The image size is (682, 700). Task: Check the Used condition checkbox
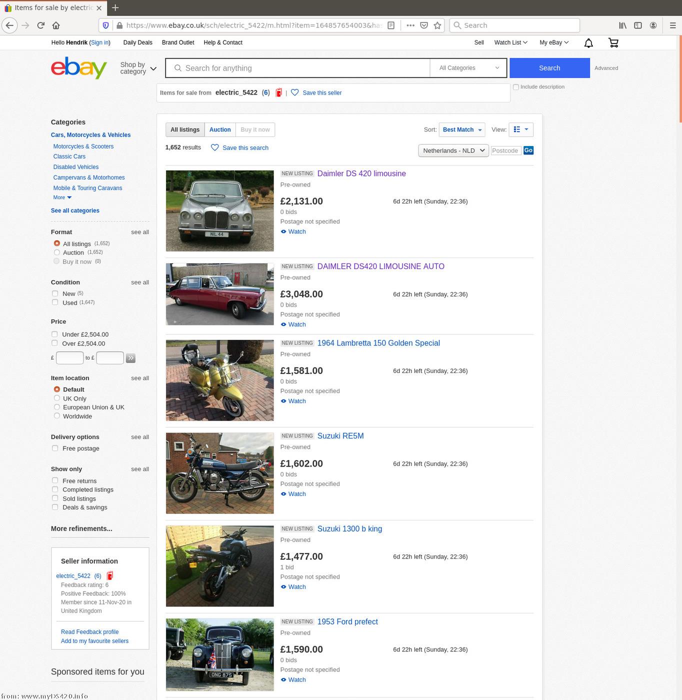click(x=55, y=302)
